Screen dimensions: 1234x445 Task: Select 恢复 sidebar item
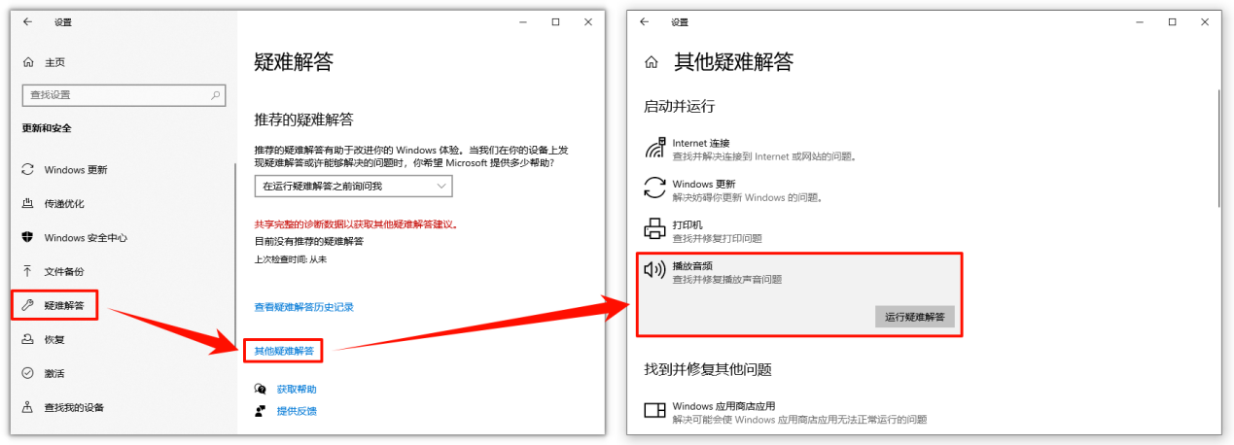tap(54, 339)
